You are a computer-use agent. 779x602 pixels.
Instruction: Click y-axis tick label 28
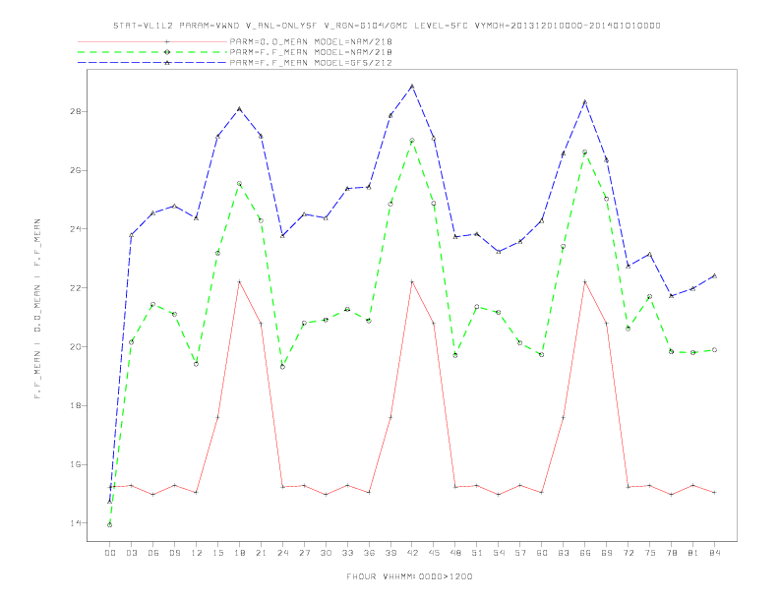76,111
